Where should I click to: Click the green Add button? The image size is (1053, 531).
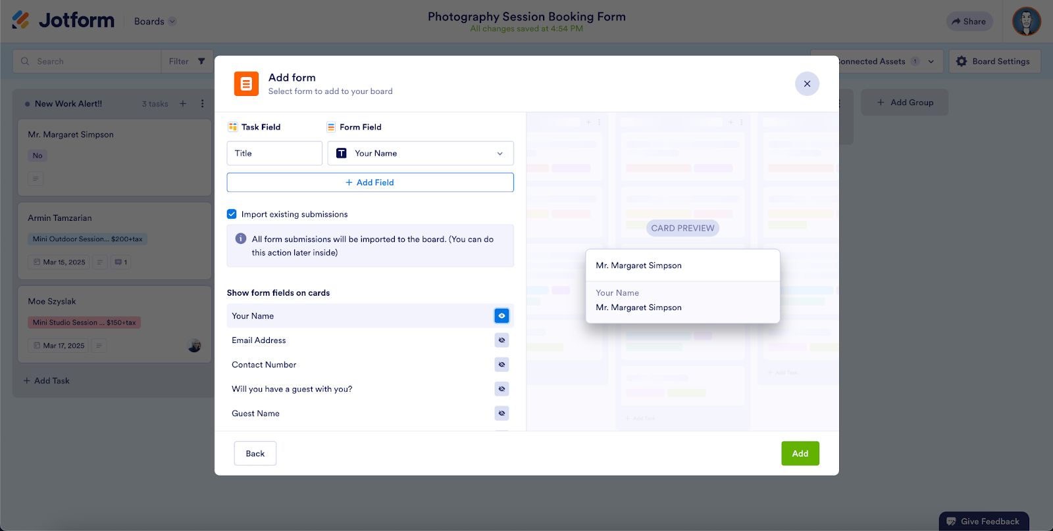[800, 453]
